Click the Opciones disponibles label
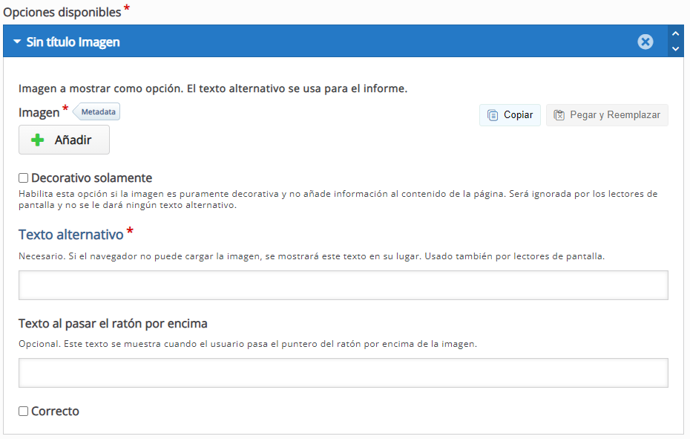 tap(62, 13)
